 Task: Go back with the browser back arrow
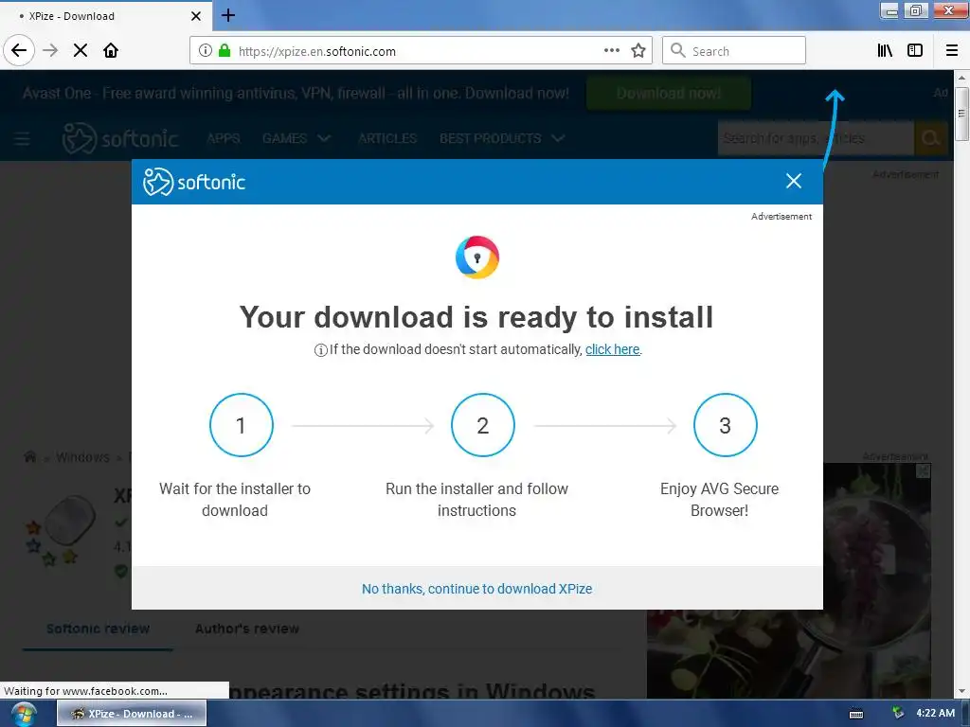point(19,51)
